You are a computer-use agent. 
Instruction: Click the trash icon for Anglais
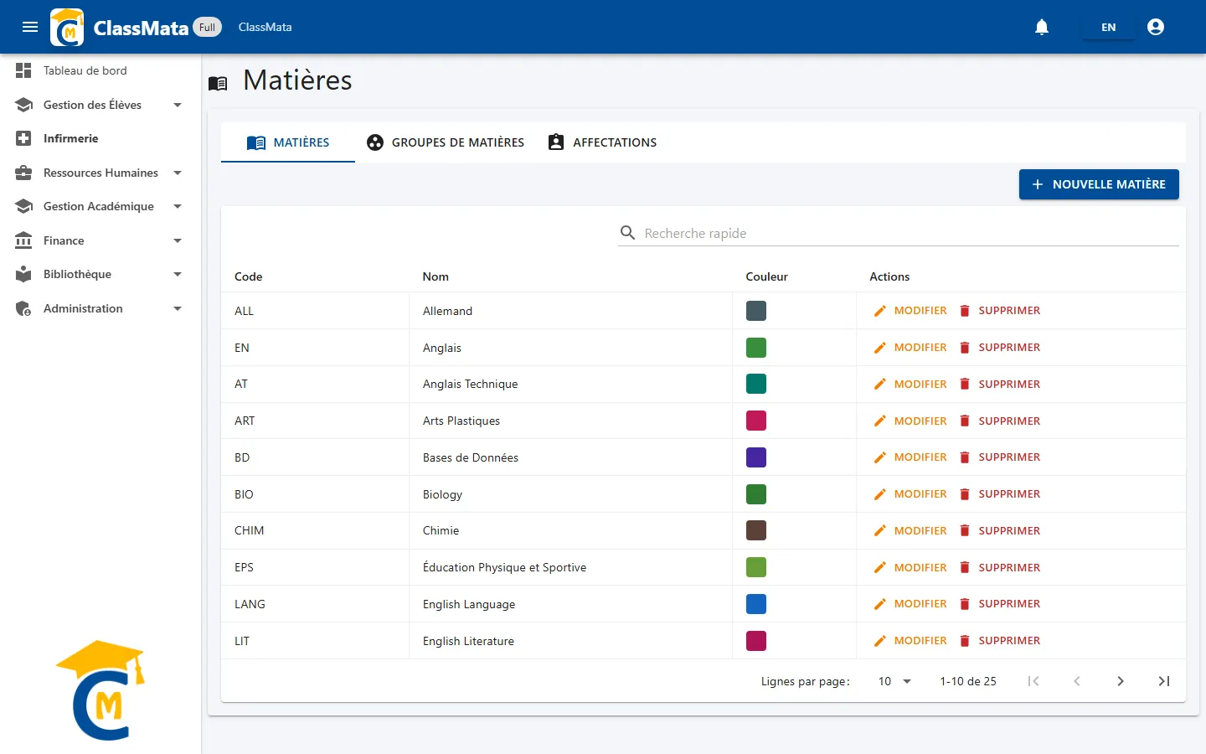click(x=964, y=348)
